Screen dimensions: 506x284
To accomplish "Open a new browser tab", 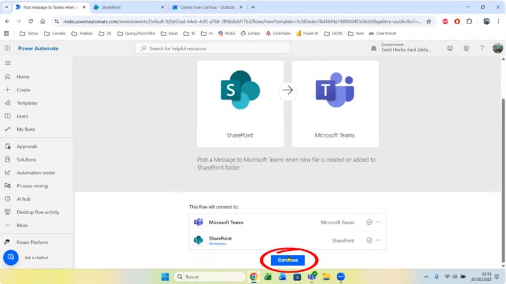I will (253, 7).
